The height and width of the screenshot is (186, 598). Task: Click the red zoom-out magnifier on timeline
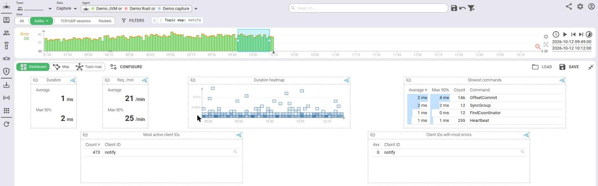[x=538, y=46]
